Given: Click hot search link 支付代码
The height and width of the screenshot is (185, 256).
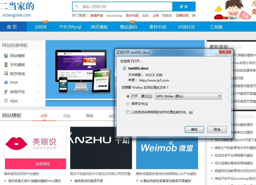Looking at the screenshot, I should coord(132,16).
